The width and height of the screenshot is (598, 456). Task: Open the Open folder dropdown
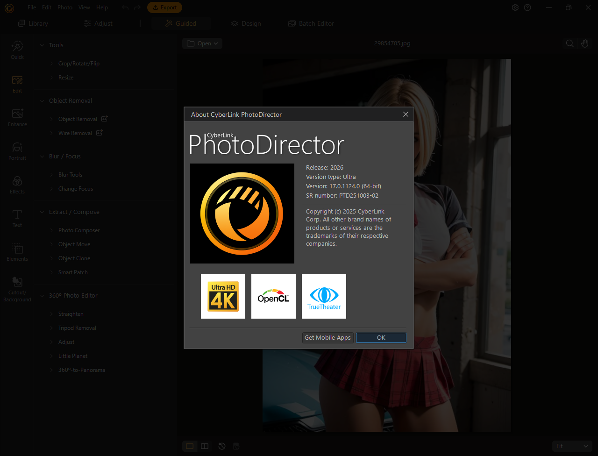[202, 43]
